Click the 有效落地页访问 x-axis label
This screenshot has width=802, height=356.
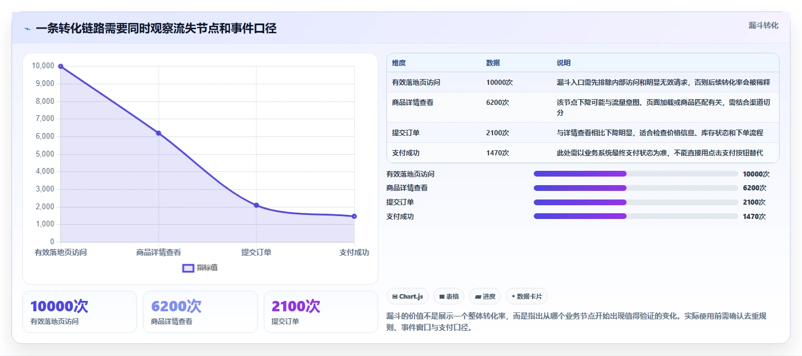(x=61, y=252)
